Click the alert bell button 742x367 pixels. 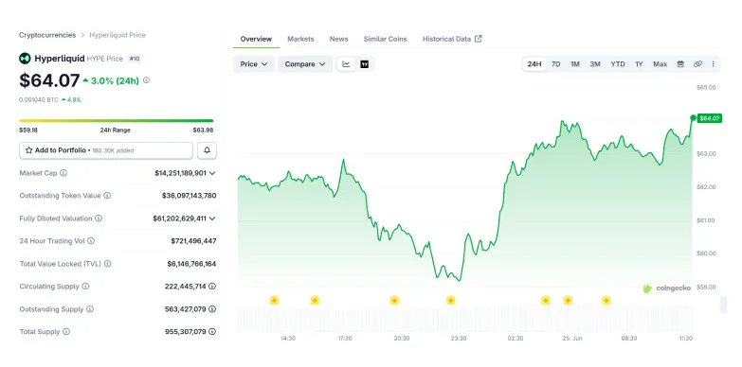(207, 150)
